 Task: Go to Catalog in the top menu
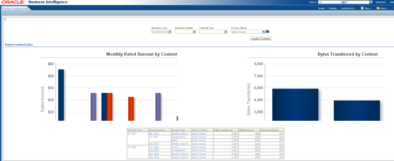coord(333,8)
